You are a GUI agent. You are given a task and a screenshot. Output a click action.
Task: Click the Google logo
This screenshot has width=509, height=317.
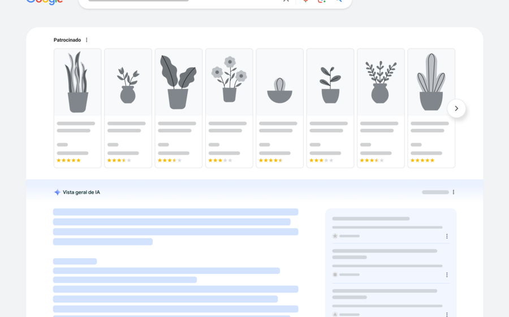point(44,2)
